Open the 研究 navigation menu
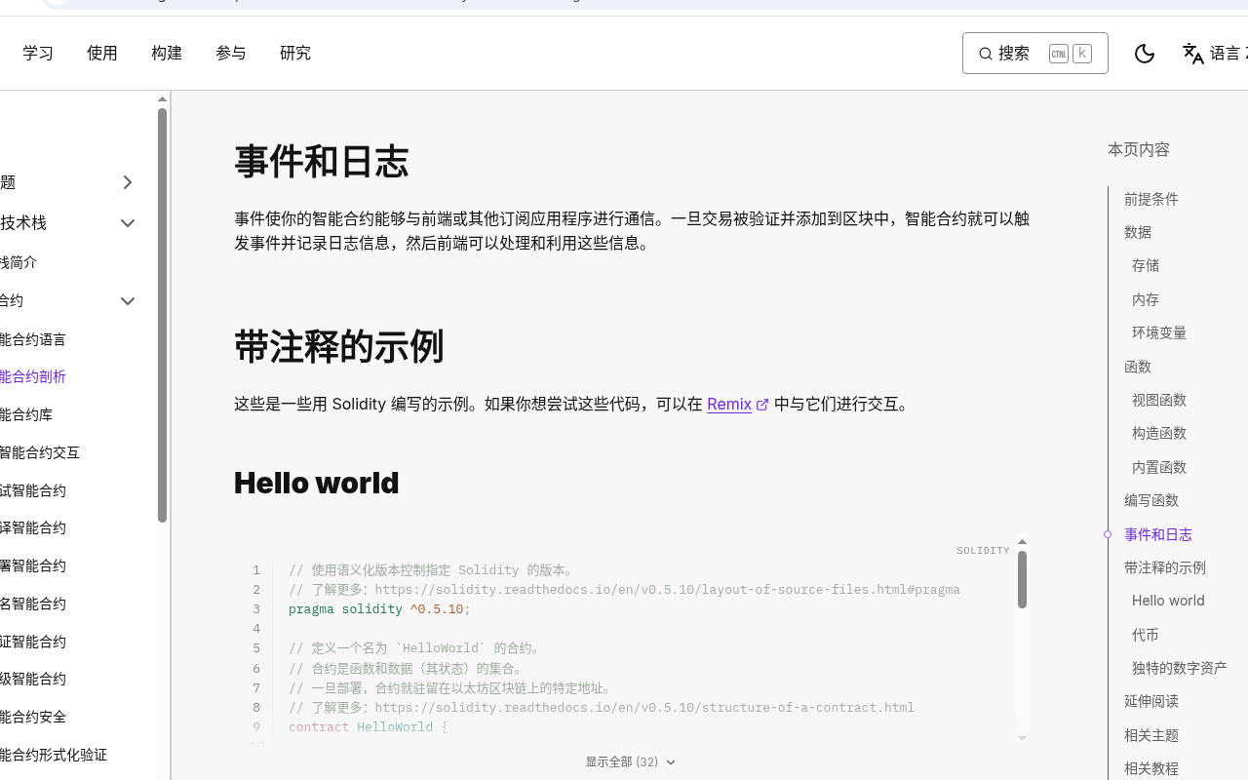Image resolution: width=1248 pixels, height=780 pixels. [x=295, y=54]
